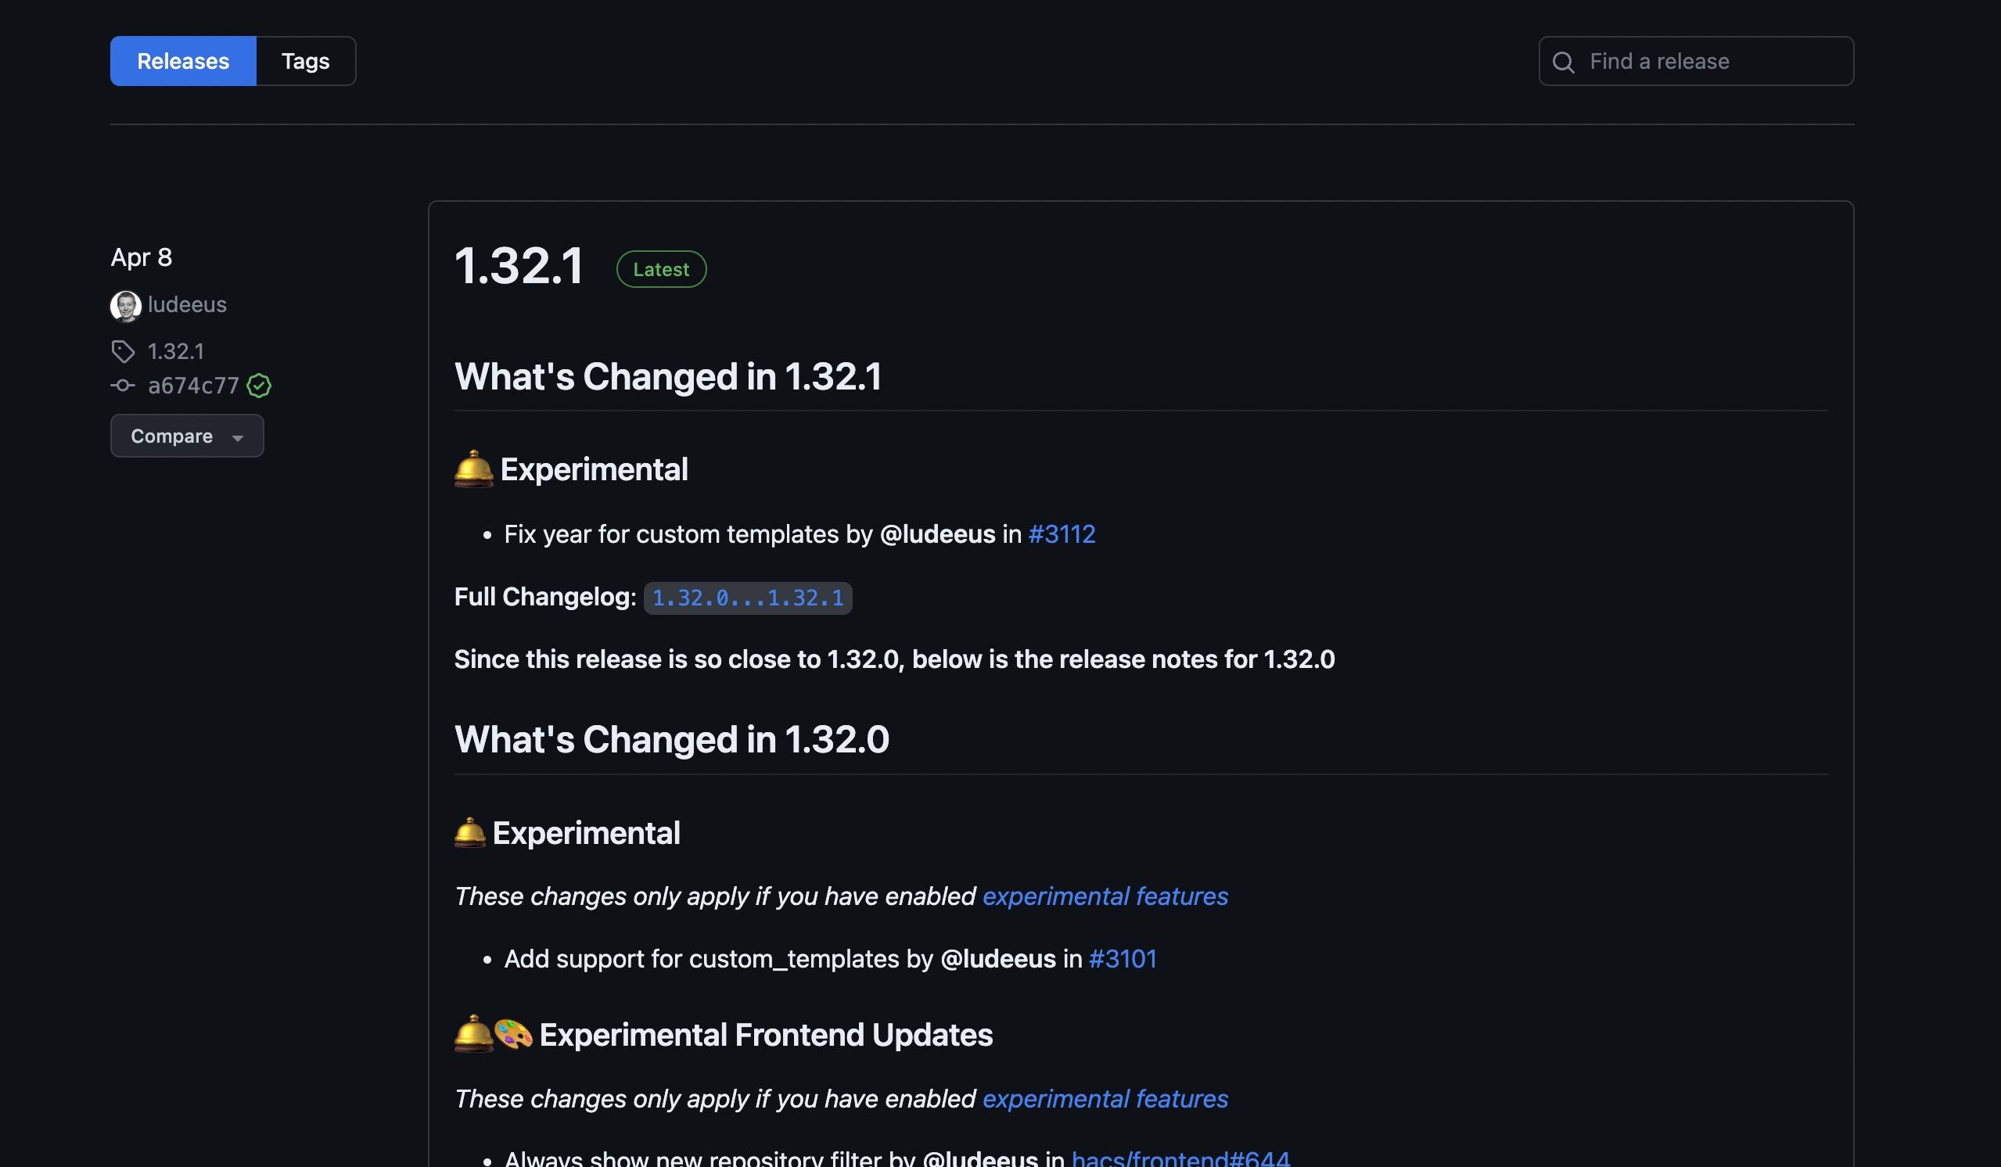Screen dimensions: 2001x1167
Task: Click the commit icon beside a674c77
Action: point(123,386)
